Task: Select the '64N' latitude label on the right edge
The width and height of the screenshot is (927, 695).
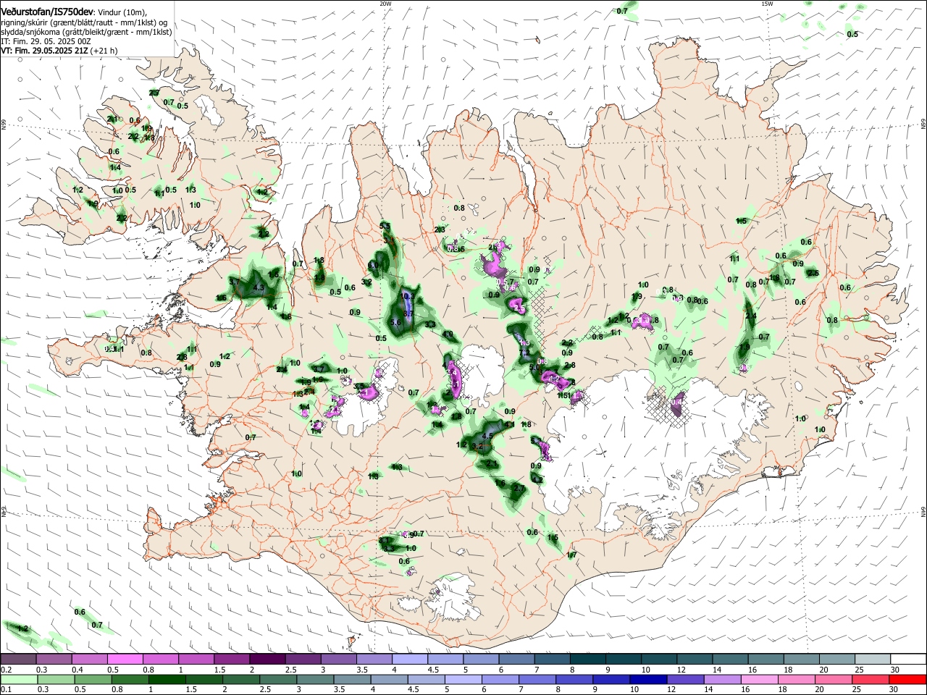Action: pos(923,511)
